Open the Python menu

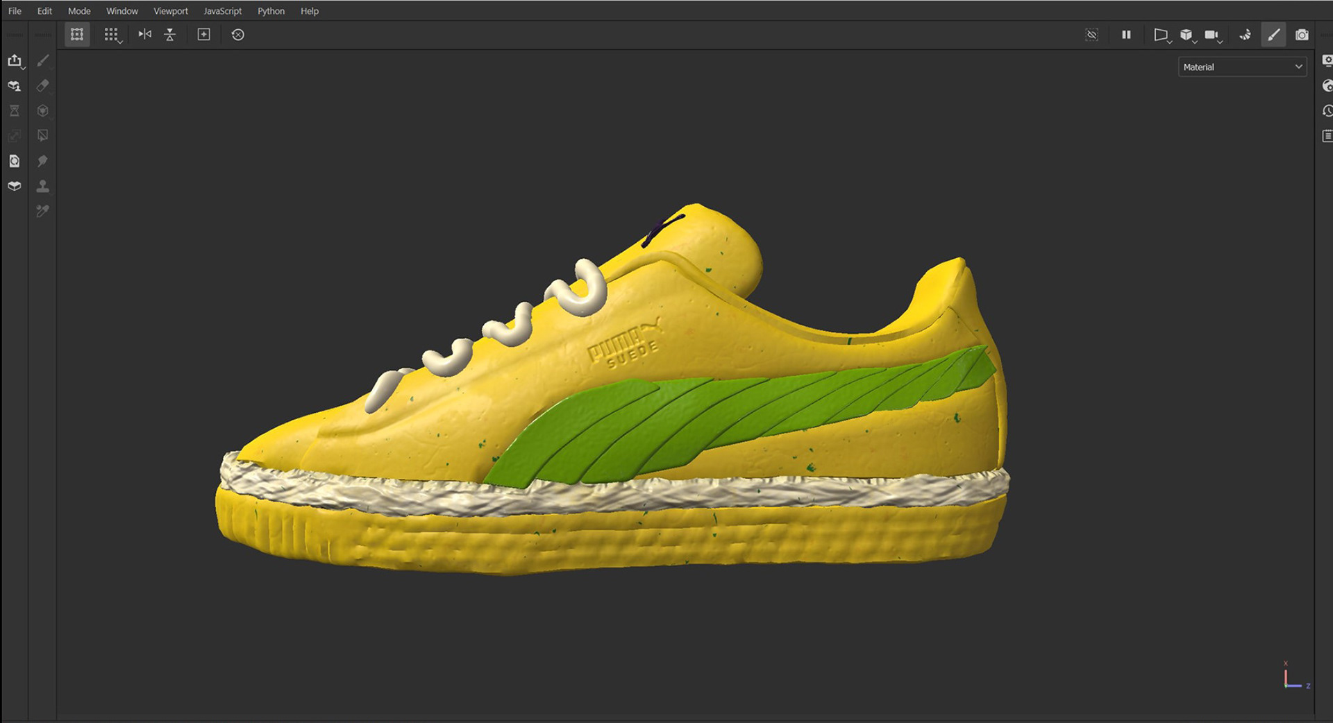(x=271, y=11)
